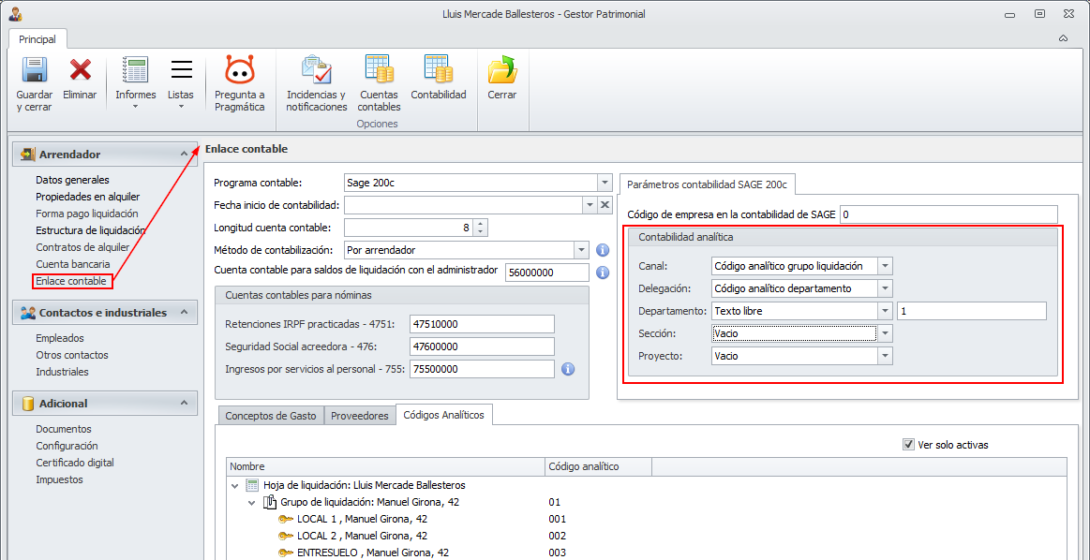This screenshot has width=1090, height=560.
Task: Expand the Canal analytic code dropdown
Action: pyautogui.click(x=885, y=266)
